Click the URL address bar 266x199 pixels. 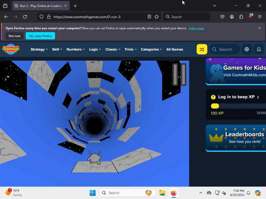98,17
